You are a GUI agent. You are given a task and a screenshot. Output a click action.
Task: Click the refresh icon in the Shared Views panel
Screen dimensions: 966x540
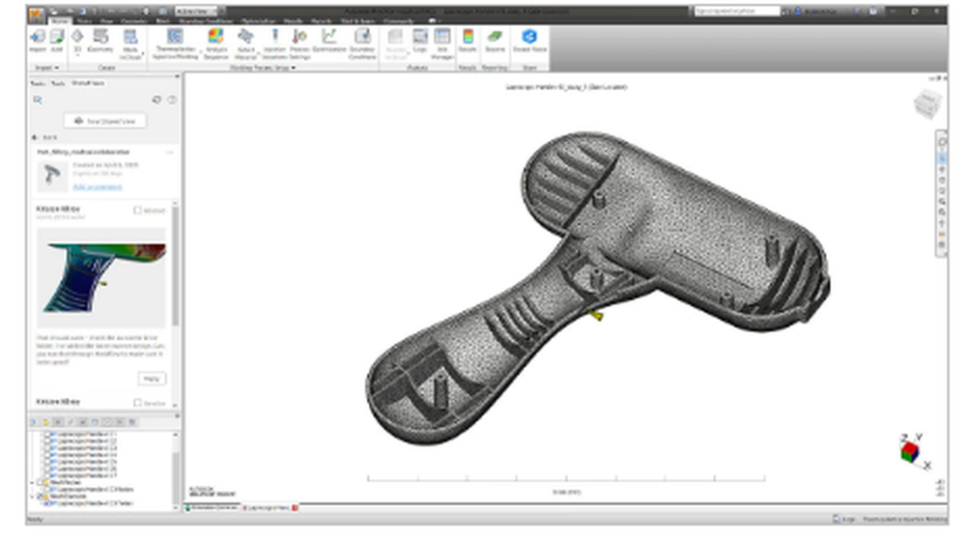pos(156,99)
